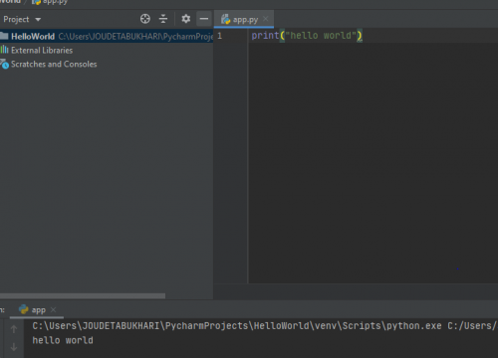Open the Project panel gear settings

(186, 19)
